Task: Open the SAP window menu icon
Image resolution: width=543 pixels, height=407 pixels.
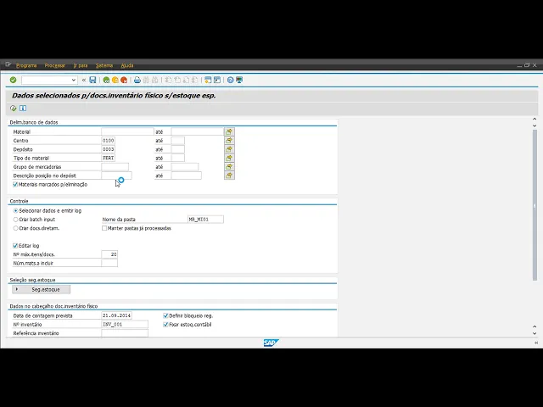Action: 8,64
